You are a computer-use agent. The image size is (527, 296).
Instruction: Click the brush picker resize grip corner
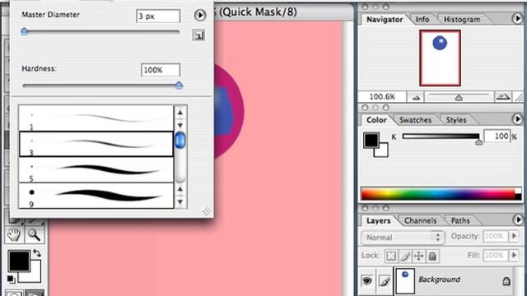pos(207,210)
